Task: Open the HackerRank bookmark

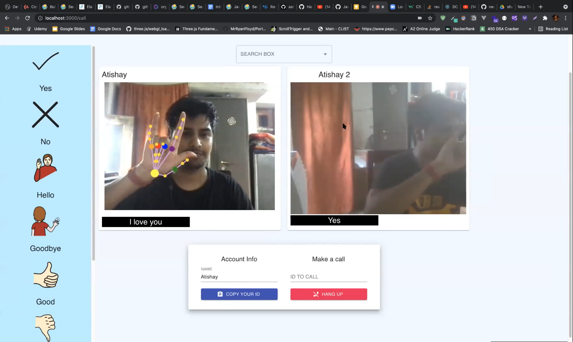Action: (460, 29)
